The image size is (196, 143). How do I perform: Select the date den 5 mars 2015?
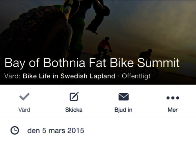56,130
